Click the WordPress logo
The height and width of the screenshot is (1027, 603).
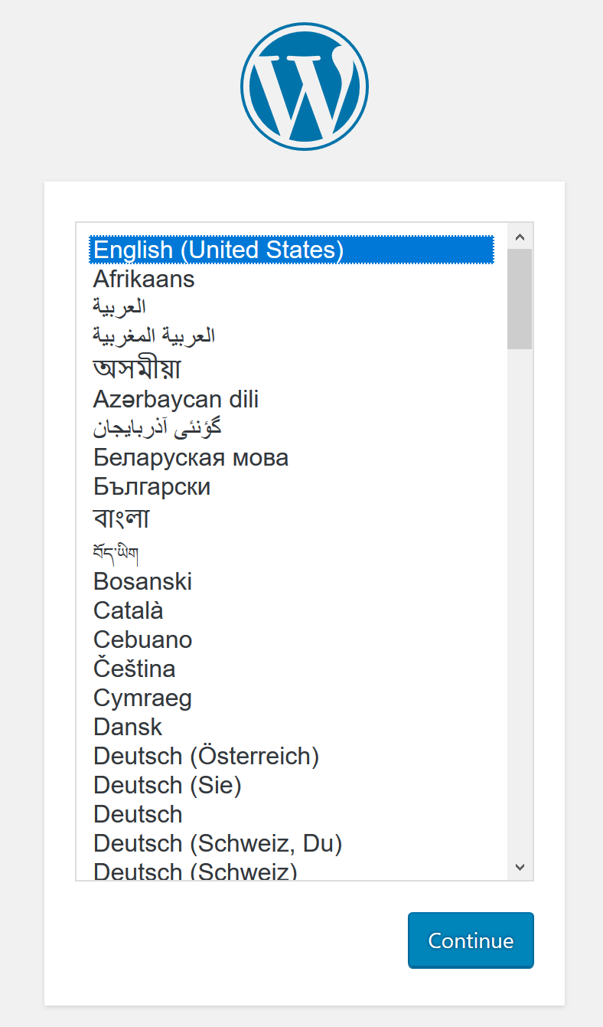(305, 86)
